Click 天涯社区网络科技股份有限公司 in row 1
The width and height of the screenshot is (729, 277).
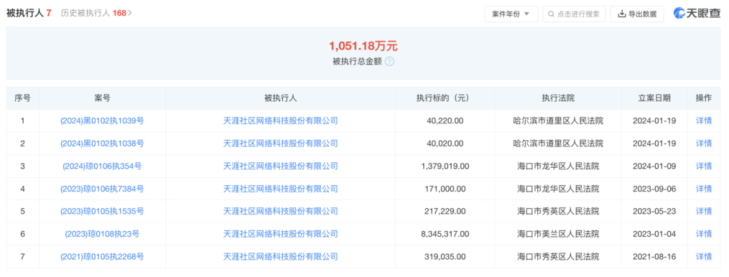pos(280,121)
